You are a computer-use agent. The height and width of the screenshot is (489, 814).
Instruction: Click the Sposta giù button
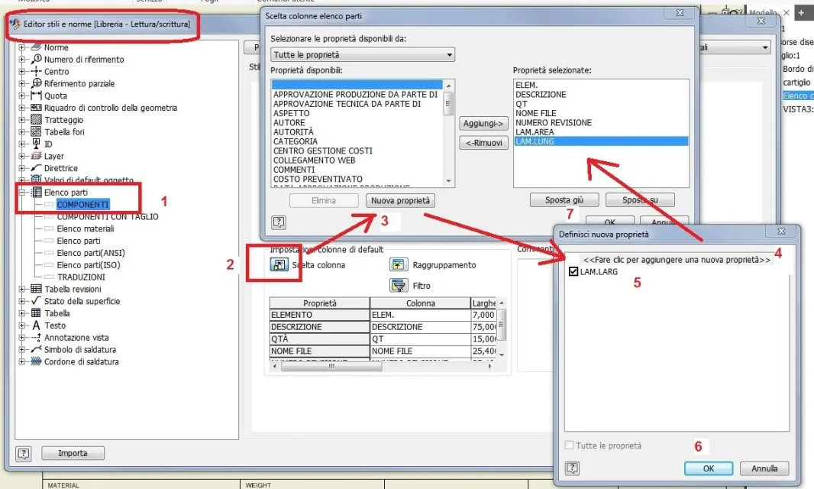pos(564,199)
